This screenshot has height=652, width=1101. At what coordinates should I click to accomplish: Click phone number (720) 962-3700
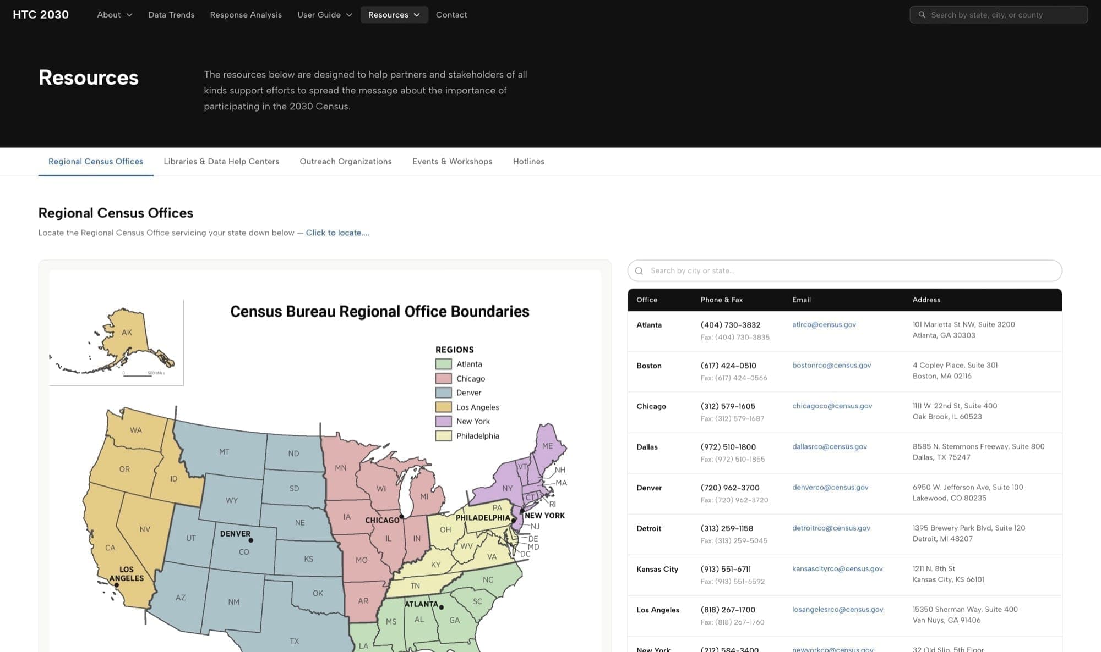(x=730, y=488)
